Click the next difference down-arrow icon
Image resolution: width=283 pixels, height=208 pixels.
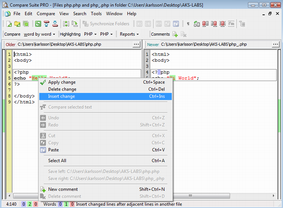(x=55, y=24)
